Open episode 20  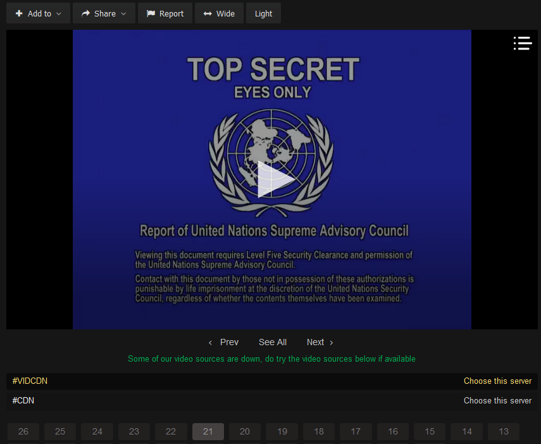point(245,431)
